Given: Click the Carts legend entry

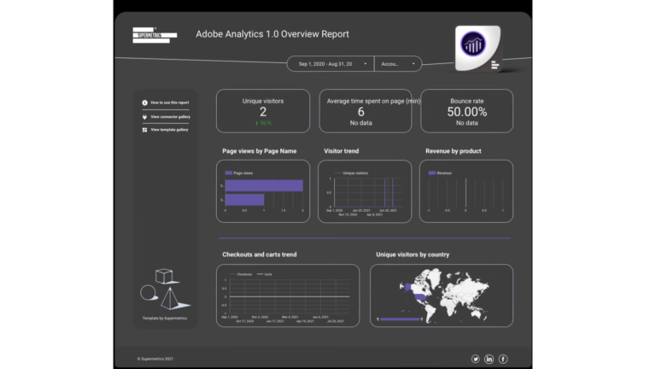Looking at the screenshot, I should click(265, 274).
